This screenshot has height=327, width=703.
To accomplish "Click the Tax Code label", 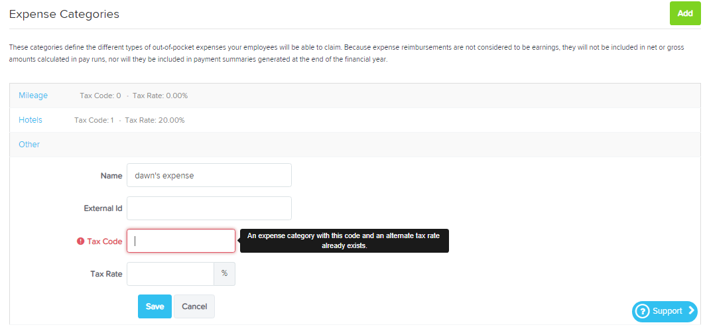I will click(x=105, y=241).
